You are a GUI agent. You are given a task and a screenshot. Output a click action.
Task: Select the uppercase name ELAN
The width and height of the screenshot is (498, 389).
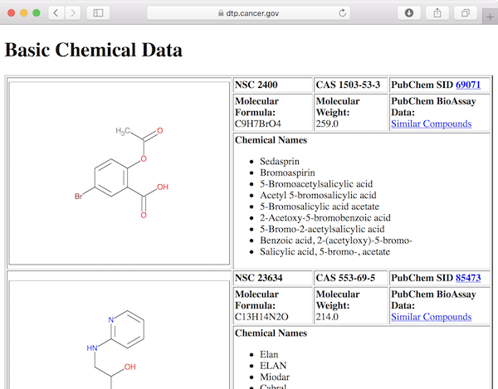click(273, 366)
